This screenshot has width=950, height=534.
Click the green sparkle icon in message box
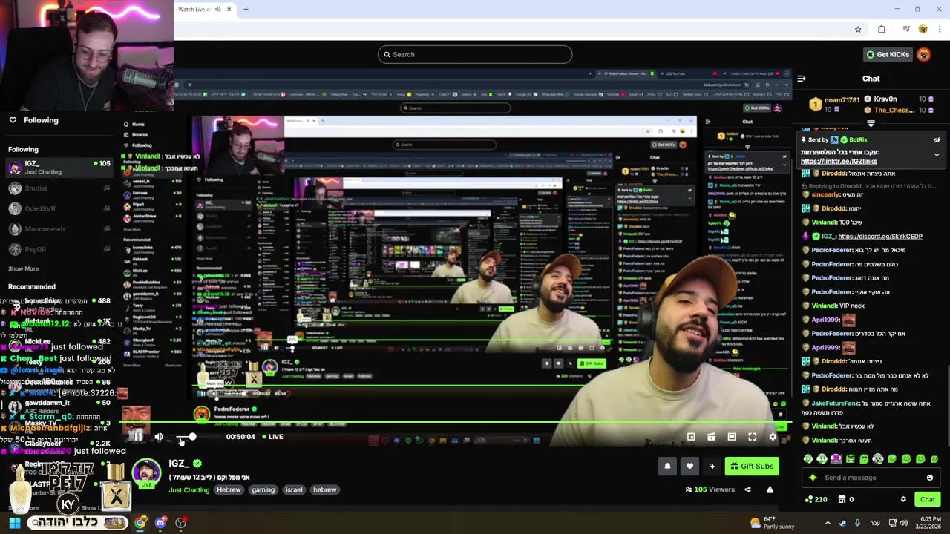click(x=813, y=478)
